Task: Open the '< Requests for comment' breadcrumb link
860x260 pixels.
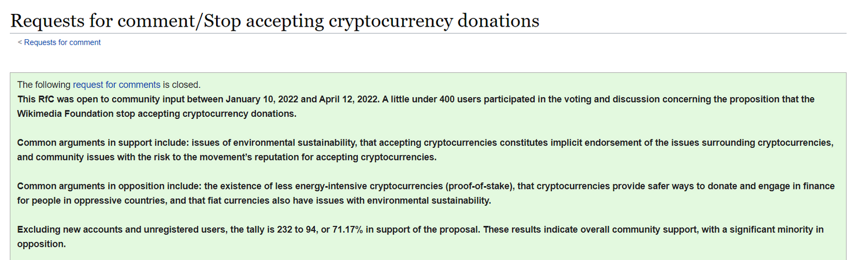Action: tap(59, 42)
